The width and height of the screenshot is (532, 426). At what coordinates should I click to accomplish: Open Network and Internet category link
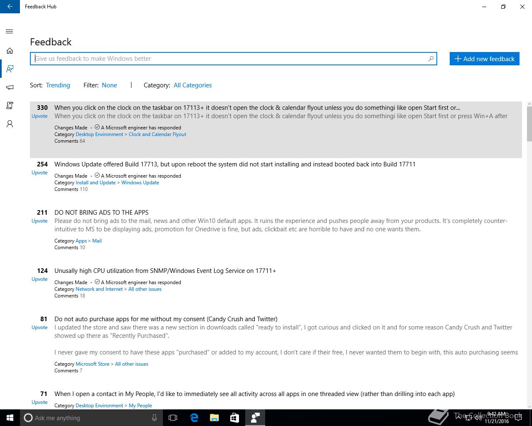coord(99,289)
